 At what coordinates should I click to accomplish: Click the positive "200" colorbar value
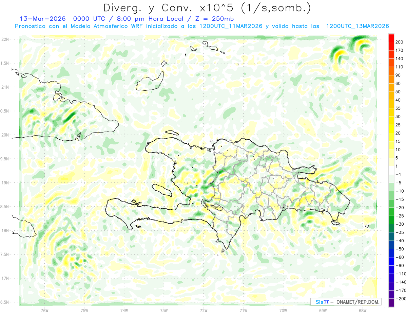tap(399, 42)
